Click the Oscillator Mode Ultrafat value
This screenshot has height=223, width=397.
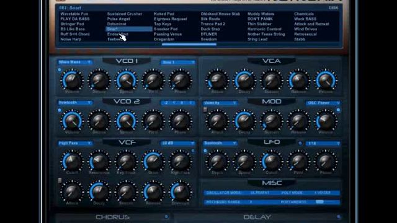click(260, 193)
